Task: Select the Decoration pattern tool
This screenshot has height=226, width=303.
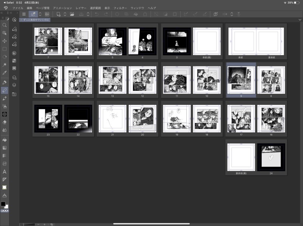Action: [x=5, y=114]
